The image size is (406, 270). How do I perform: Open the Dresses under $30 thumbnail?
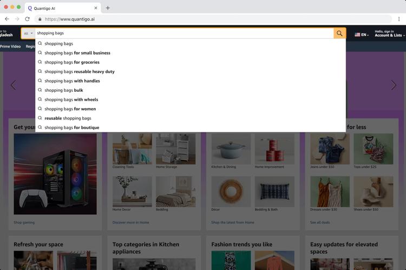[x=330, y=192]
